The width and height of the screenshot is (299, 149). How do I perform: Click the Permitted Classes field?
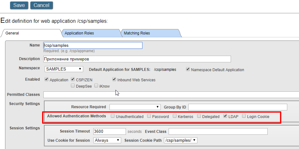coord(171,95)
